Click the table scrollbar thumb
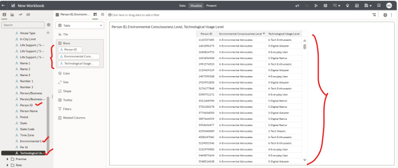398x168 pixels. point(305,47)
